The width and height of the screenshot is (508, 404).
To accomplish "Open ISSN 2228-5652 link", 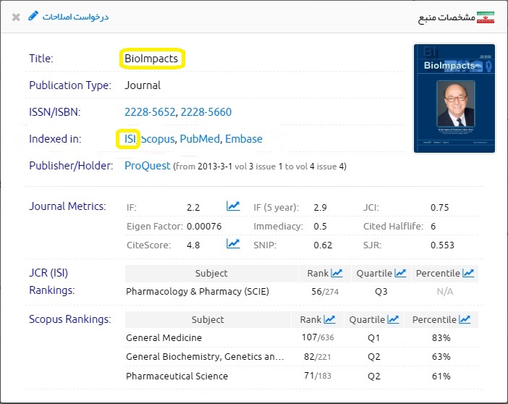I will click(x=150, y=112).
